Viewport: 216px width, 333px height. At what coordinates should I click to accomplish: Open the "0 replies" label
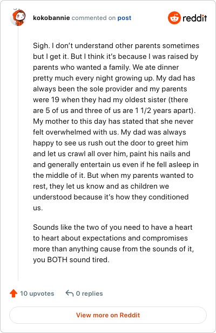[89, 294]
